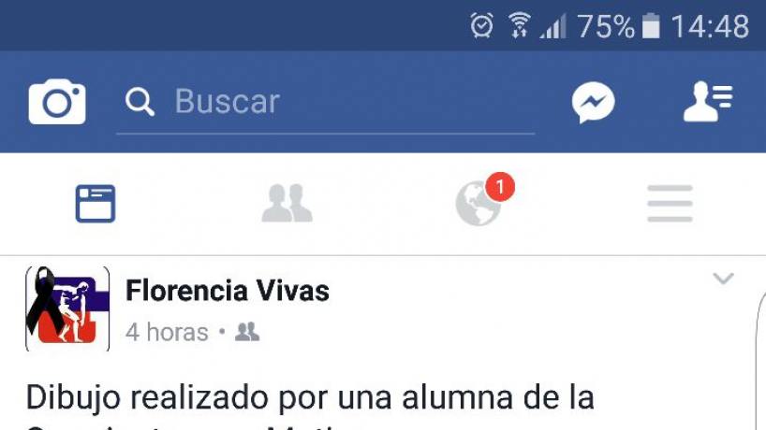The height and width of the screenshot is (430, 766).
Task: Click the 4 horas timestamp
Action: coord(167,333)
